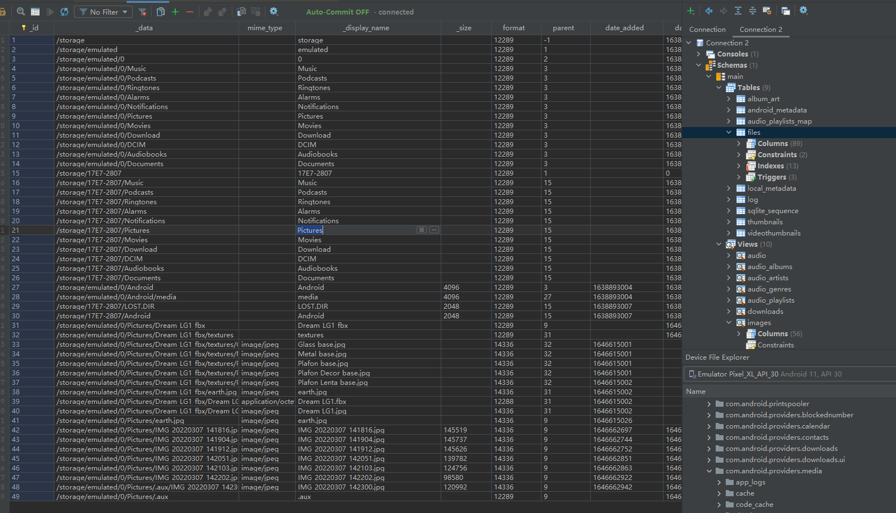This screenshot has height=513, width=896.
Task: Expand the com.android.printspooler folder
Action: [709, 404]
